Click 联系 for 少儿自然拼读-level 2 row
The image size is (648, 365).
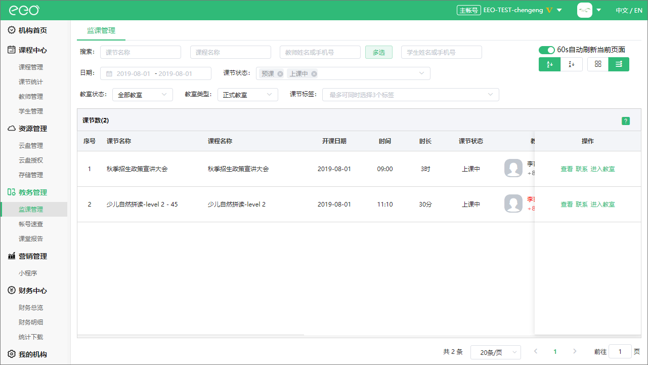click(x=582, y=205)
